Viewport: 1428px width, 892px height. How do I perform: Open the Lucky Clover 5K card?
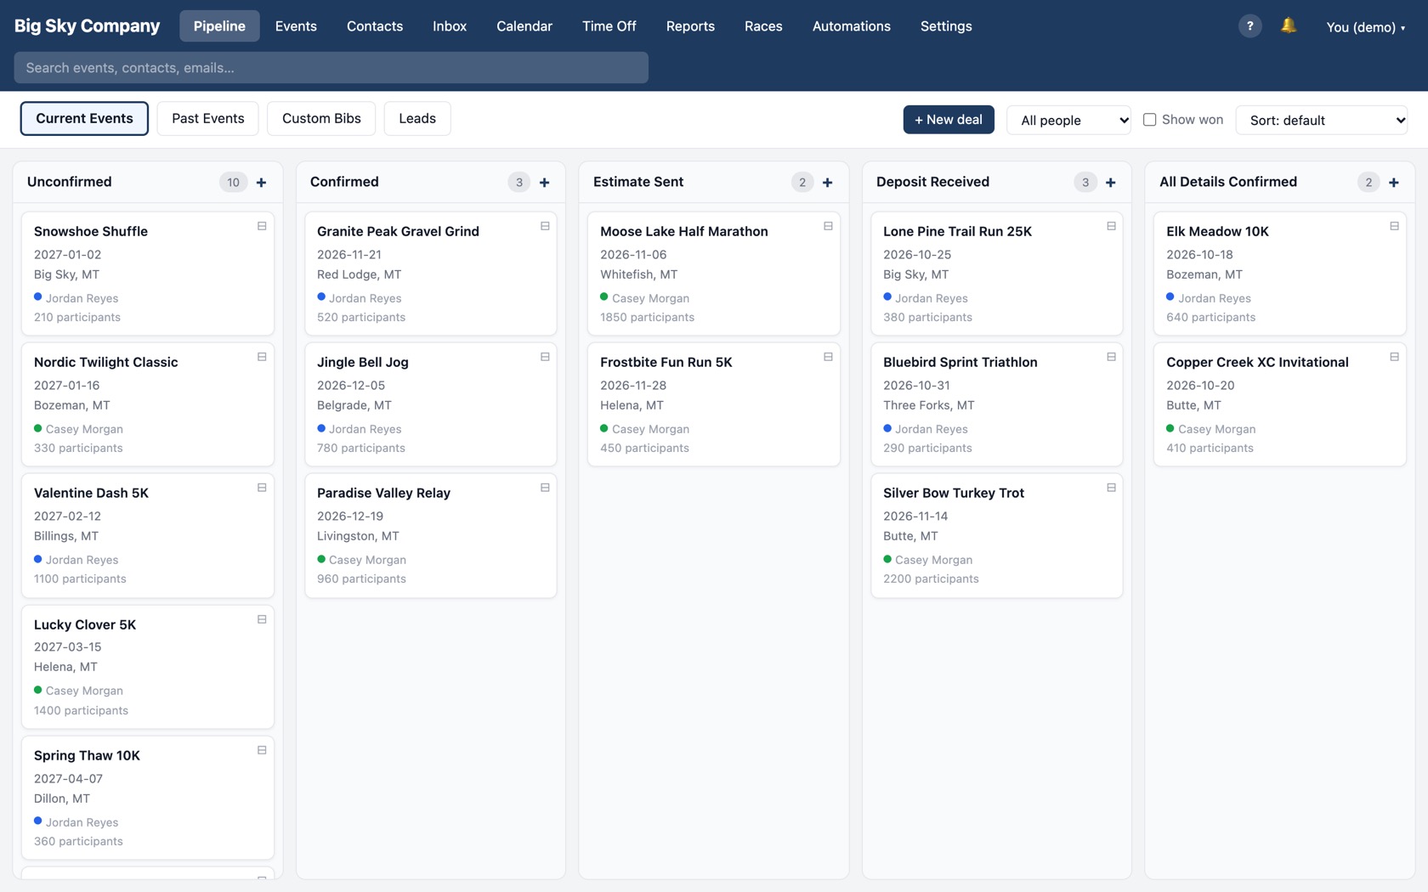[x=148, y=667]
